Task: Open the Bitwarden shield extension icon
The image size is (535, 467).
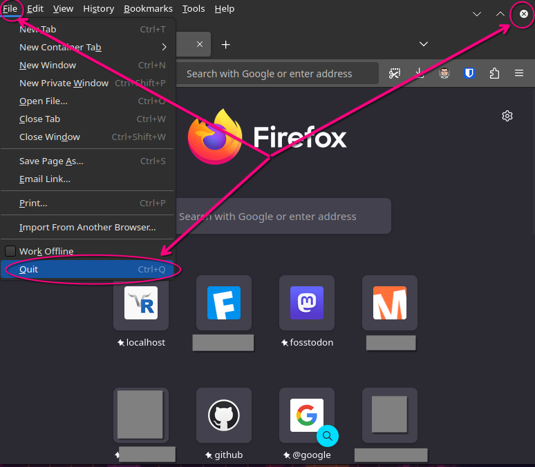Action: click(x=469, y=73)
